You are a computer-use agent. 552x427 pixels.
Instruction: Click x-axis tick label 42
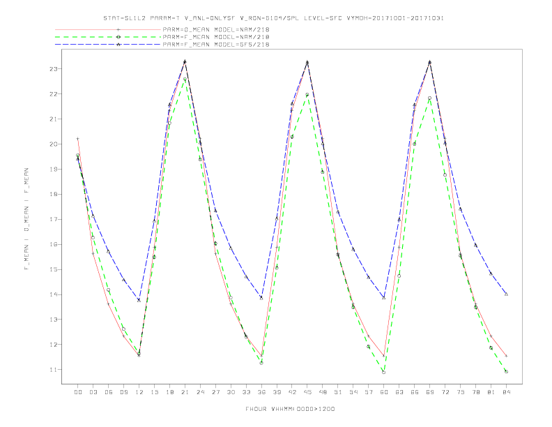[292, 392]
